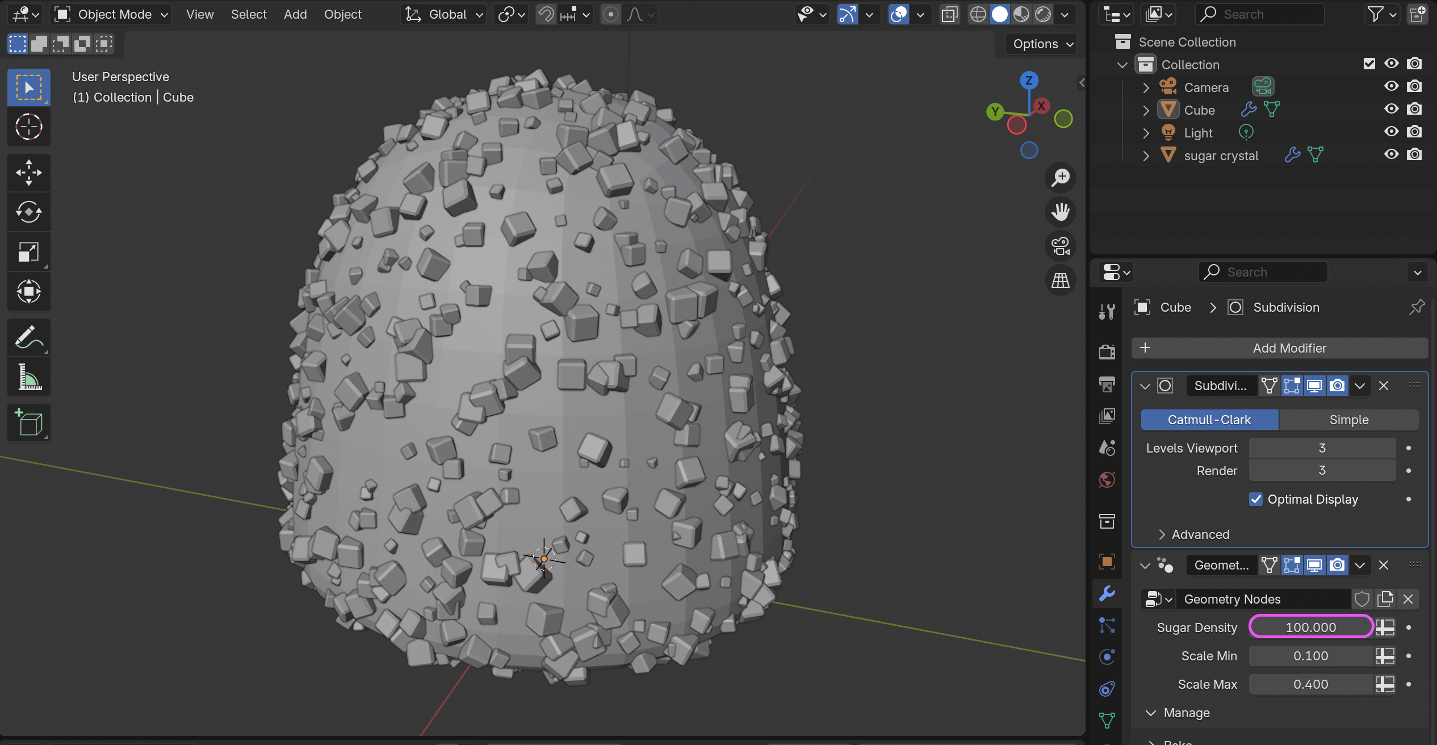Uncheck the Optimal Display checkbox

click(x=1255, y=499)
